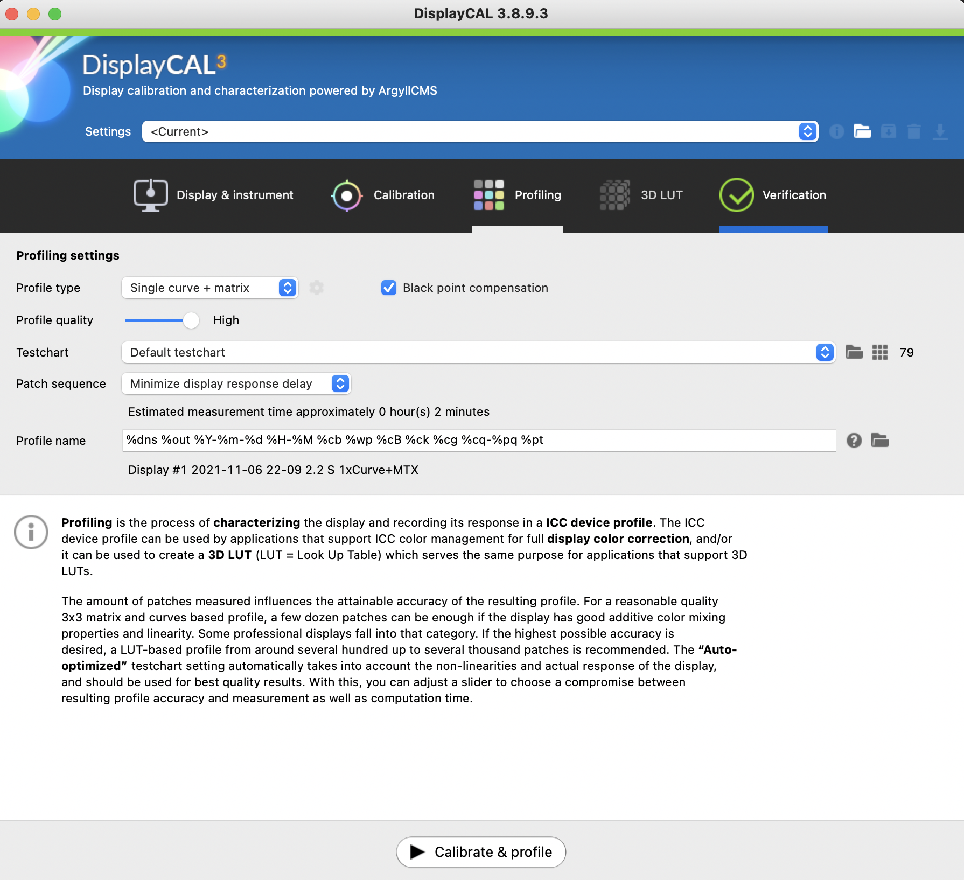Click the 'High' profile quality label
964x880 pixels.
click(226, 320)
